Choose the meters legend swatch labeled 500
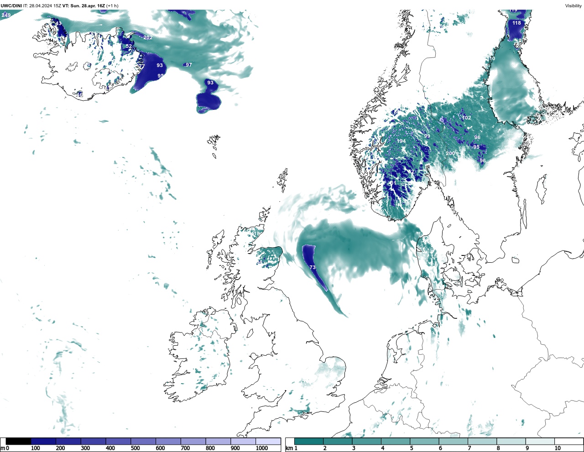Viewport: 584px width, 452px height. (143, 441)
